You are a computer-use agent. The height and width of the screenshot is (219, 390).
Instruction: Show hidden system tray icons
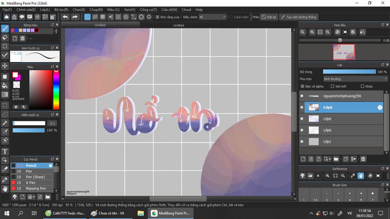(312, 213)
